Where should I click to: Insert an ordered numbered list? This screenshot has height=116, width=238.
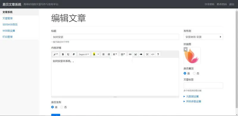pyautogui.click(x=109, y=54)
